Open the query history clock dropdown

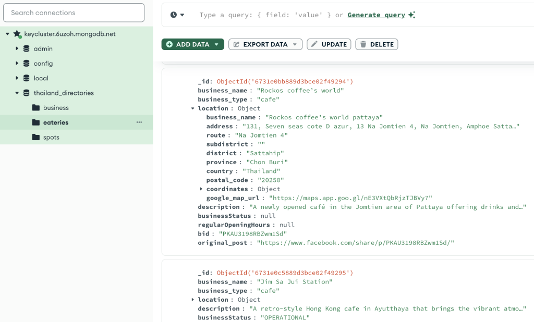[x=177, y=15]
